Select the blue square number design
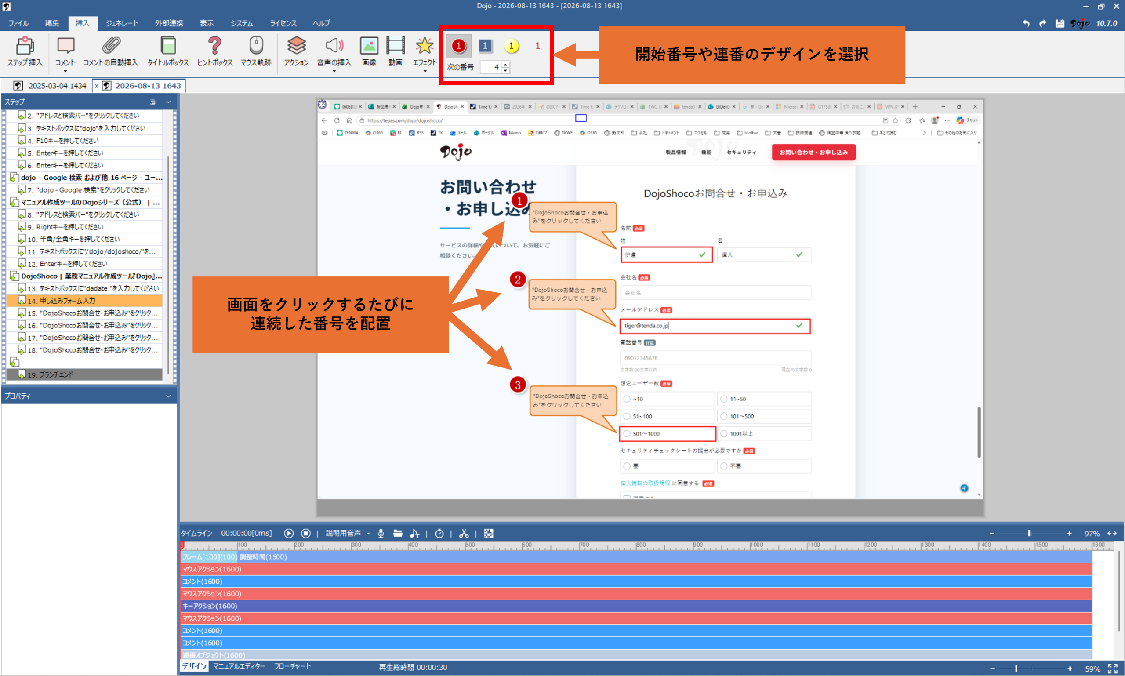The height and width of the screenshot is (676, 1125). (485, 46)
